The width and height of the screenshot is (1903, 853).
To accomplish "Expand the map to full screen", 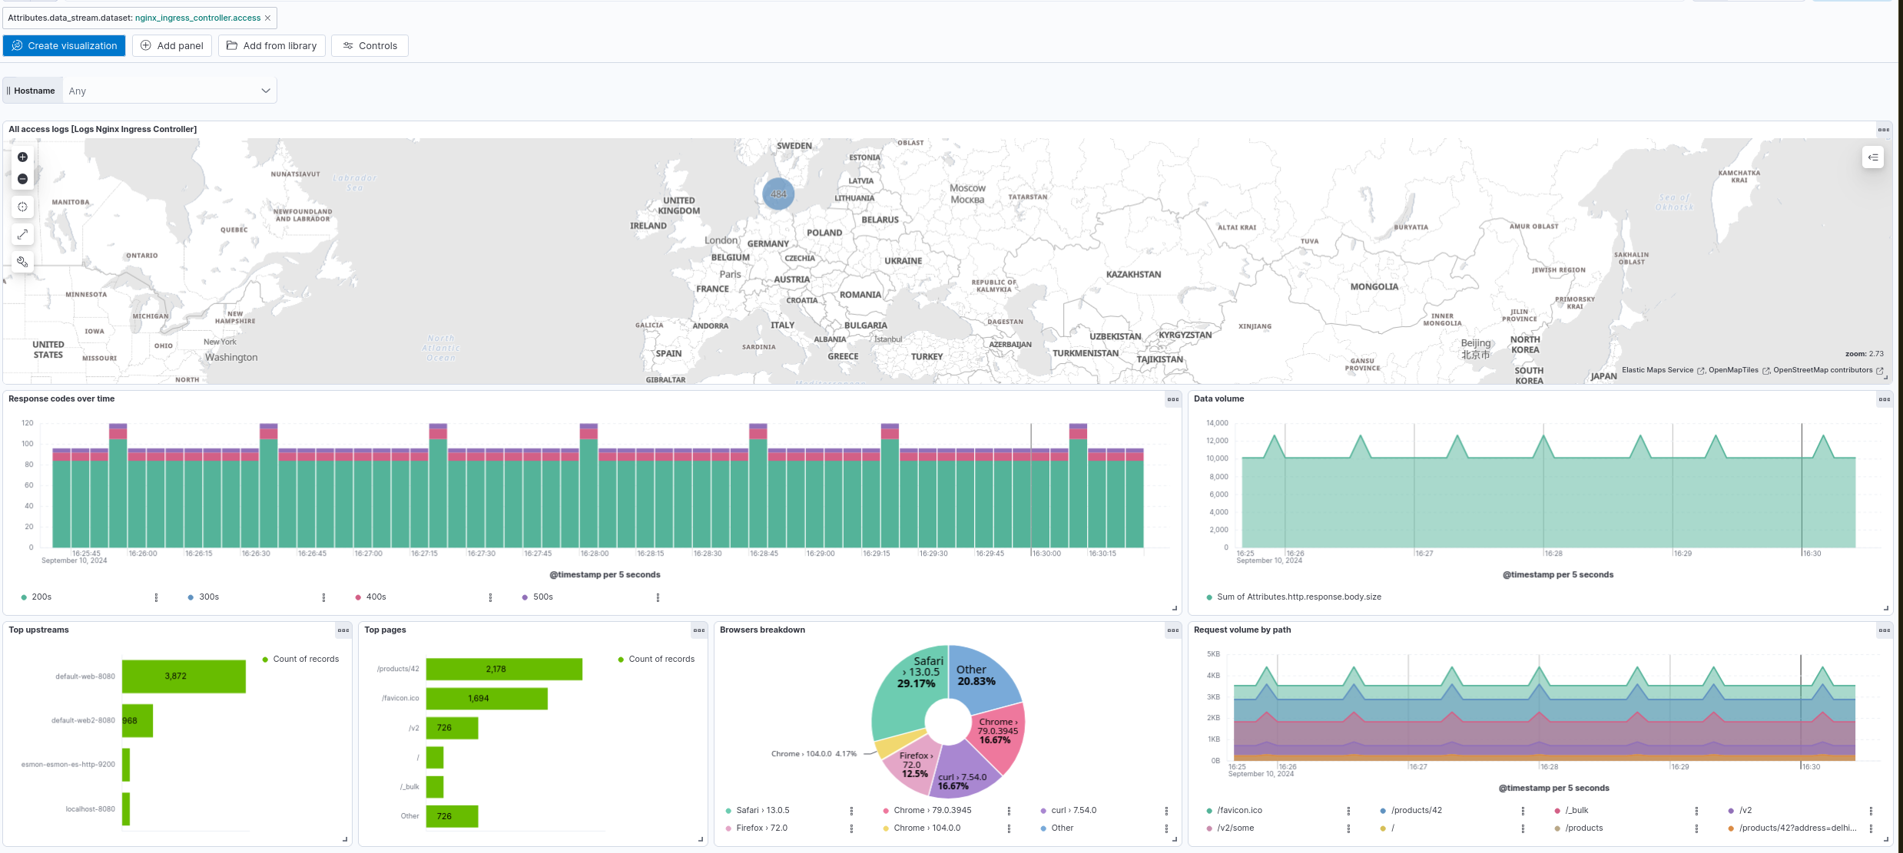I will (x=22, y=234).
